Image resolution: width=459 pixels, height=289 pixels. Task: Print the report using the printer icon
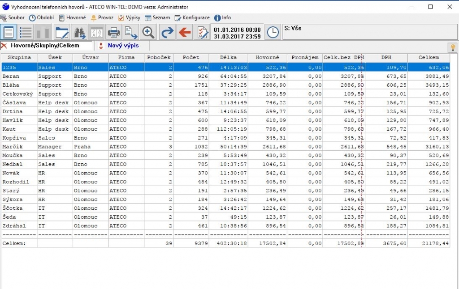(113, 32)
